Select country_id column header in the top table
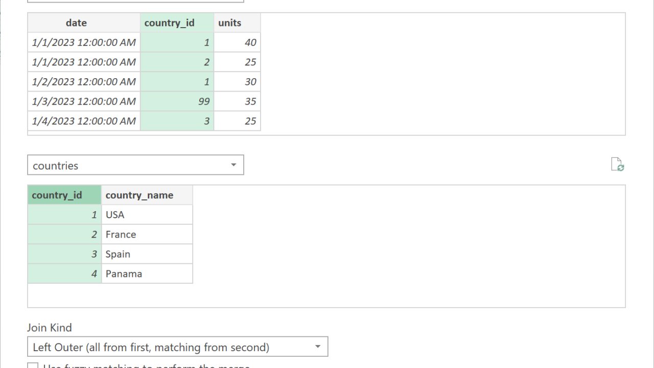Image resolution: width=654 pixels, height=368 pixels. tap(177, 23)
